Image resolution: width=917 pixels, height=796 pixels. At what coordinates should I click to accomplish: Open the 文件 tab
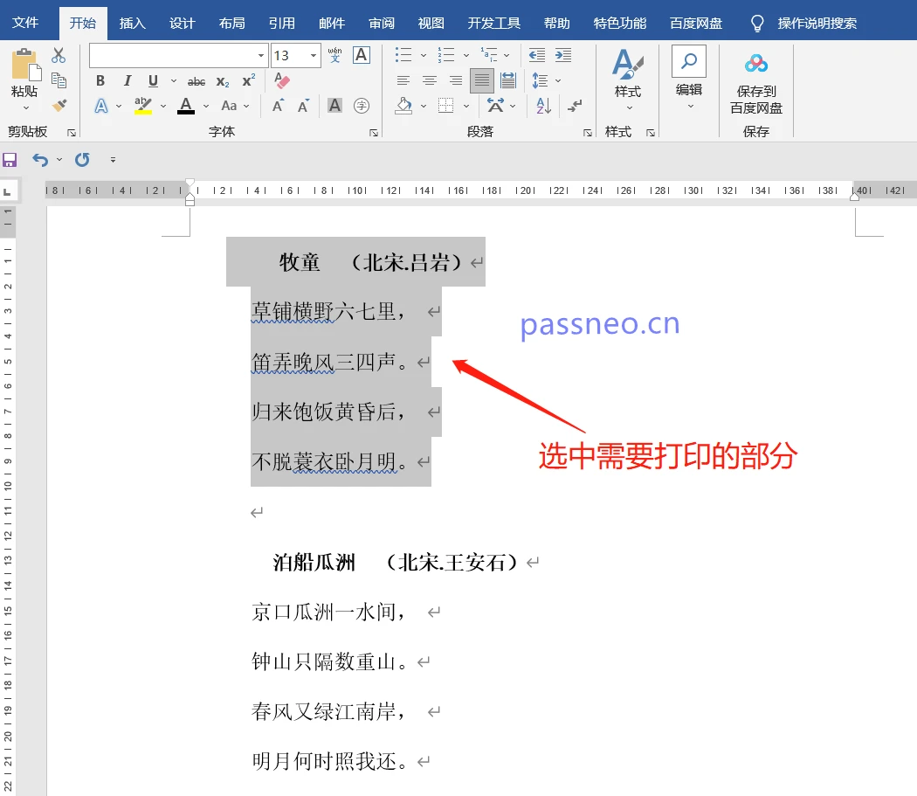click(x=25, y=23)
